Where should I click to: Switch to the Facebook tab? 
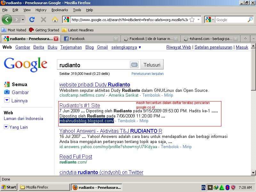click(x=91, y=39)
